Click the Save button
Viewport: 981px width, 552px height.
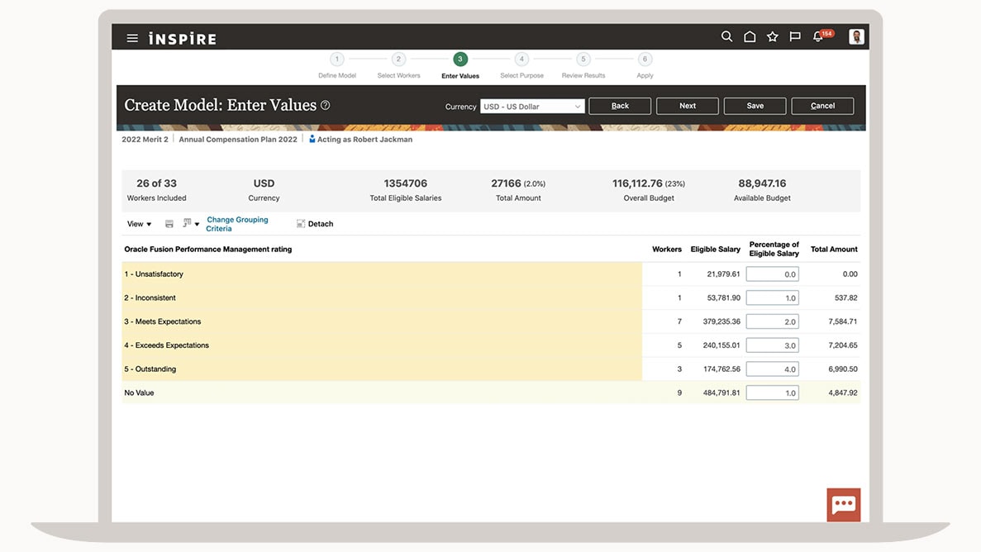(755, 106)
